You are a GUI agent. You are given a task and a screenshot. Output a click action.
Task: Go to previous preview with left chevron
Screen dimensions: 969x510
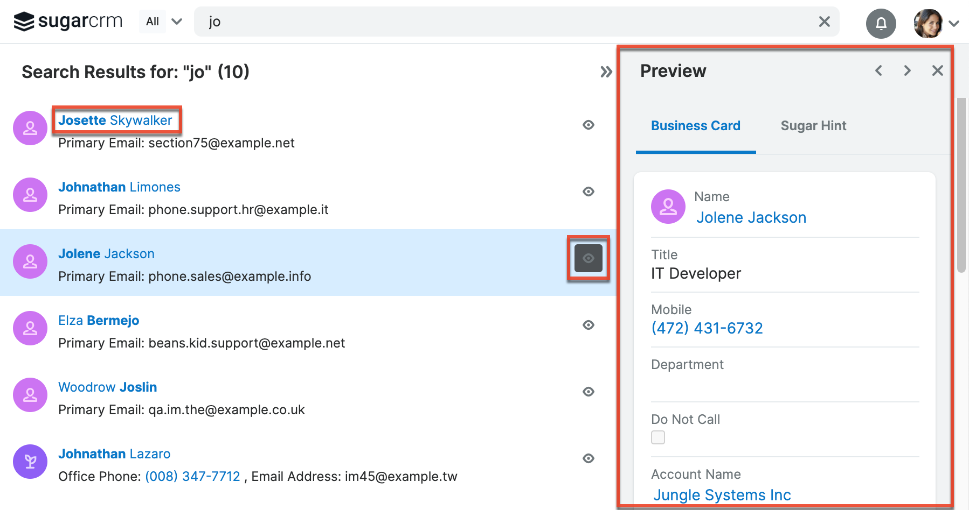click(x=878, y=70)
